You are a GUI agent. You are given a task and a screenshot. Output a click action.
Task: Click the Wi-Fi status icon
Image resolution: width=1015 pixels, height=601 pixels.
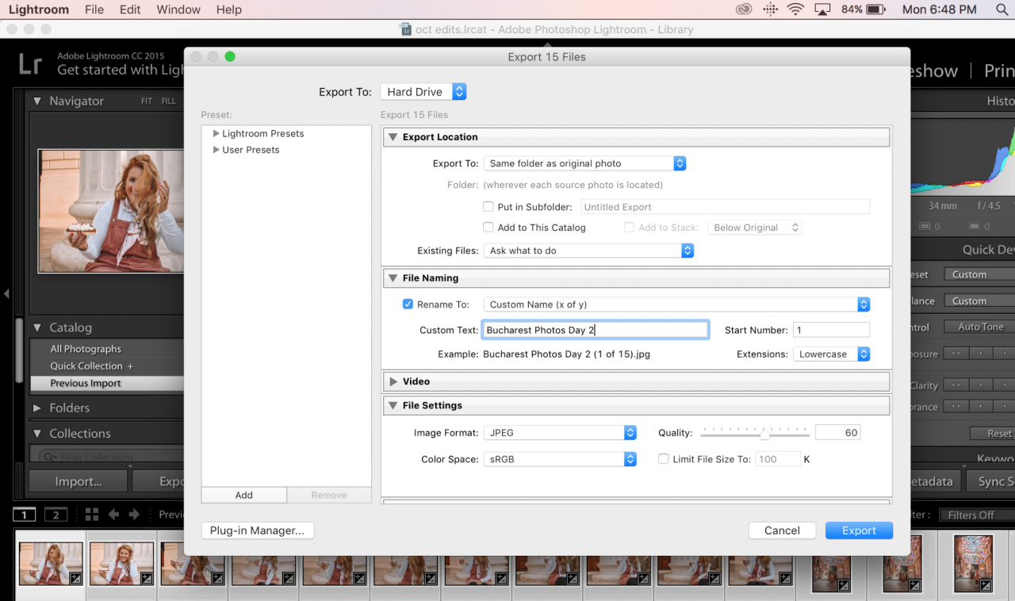[795, 10]
